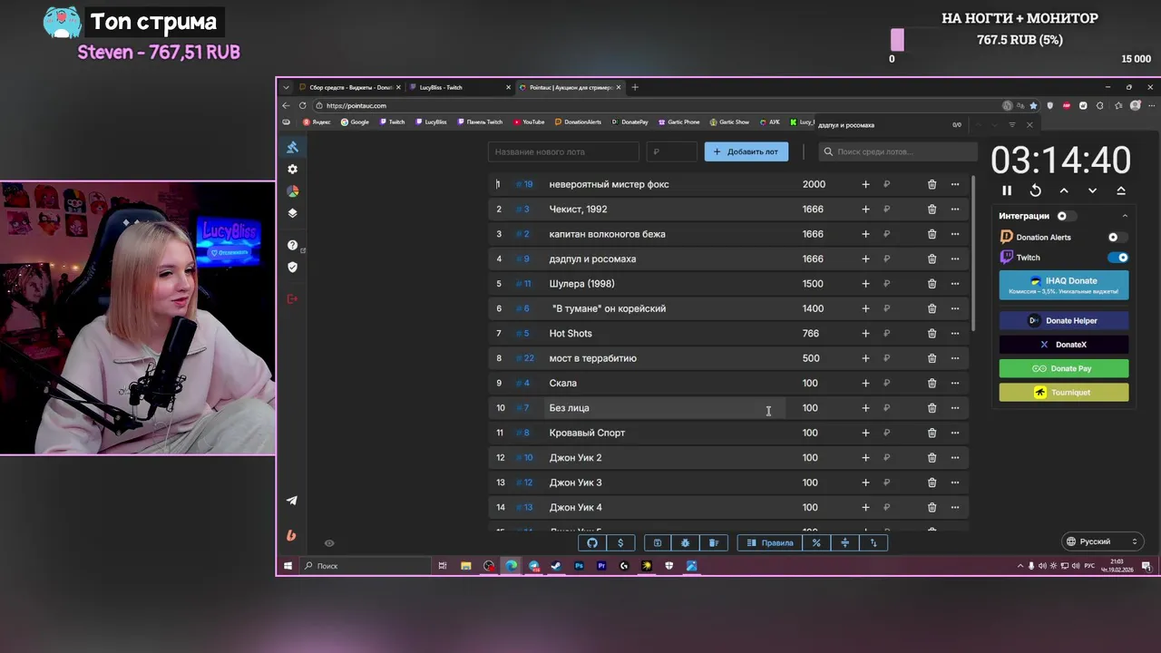Add amount to "мост в террабитию" lot
1161x653 pixels.
coord(865,358)
